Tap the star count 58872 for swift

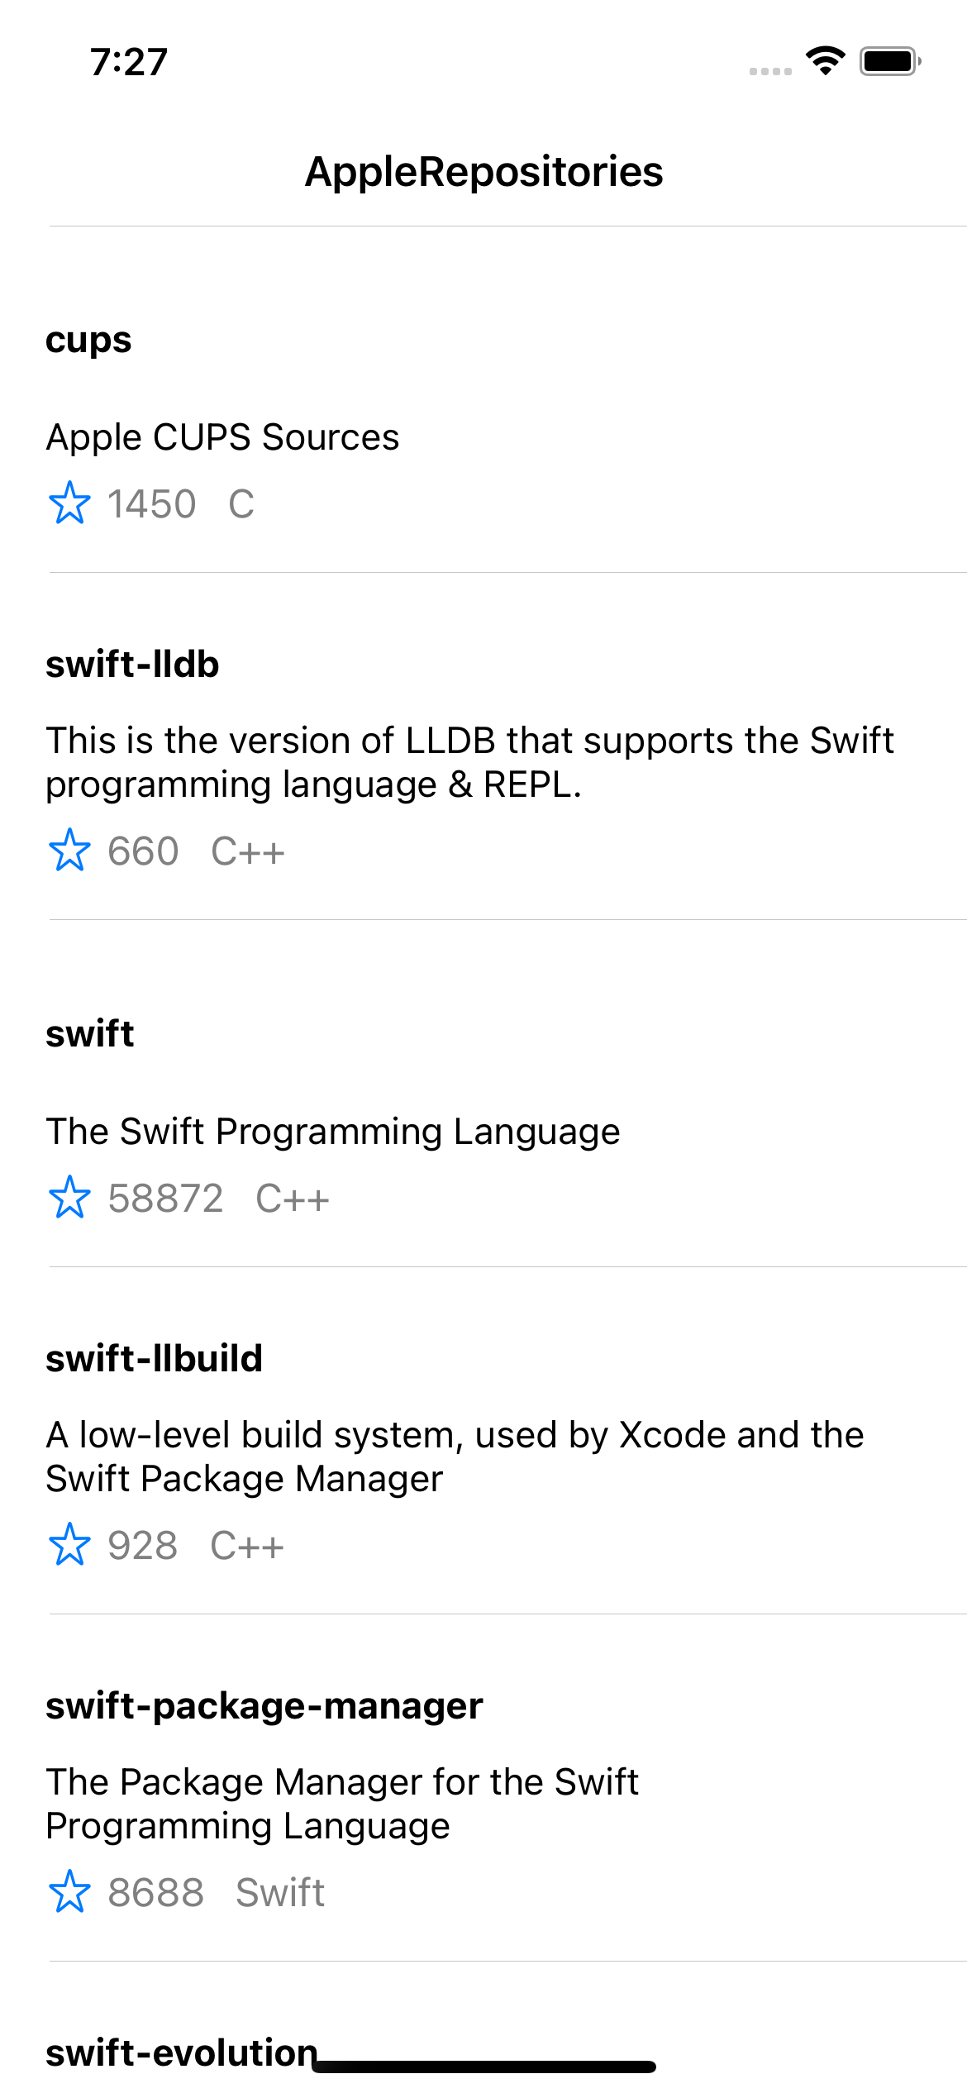coord(165,1197)
